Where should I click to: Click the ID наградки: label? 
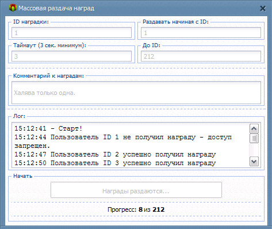point(31,22)
